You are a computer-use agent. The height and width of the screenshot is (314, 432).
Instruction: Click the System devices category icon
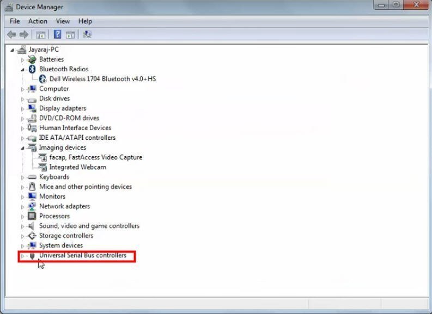tap(32, 245)
